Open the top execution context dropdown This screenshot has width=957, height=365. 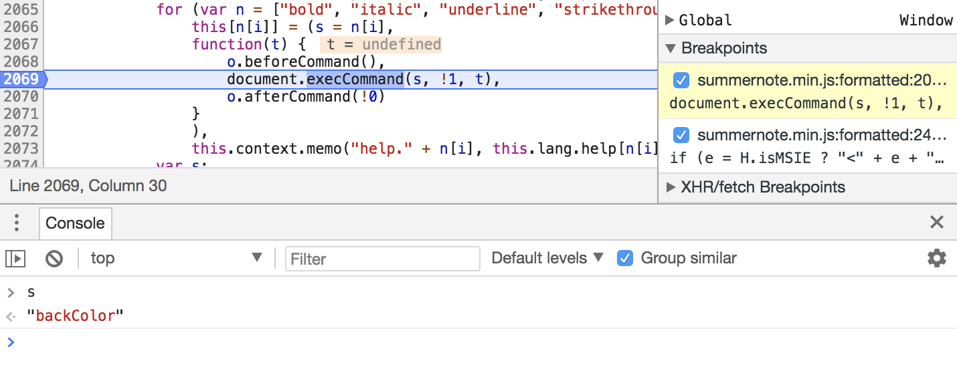coord(177,258)
